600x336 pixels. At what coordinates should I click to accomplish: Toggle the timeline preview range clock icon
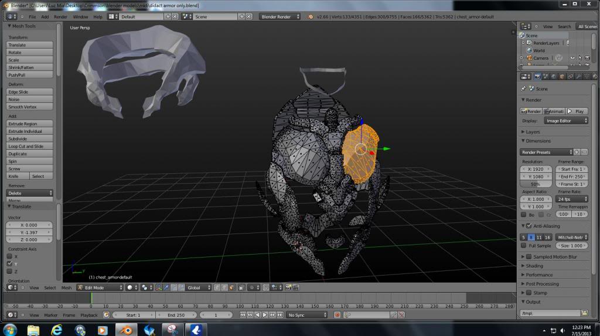coord(107,315)
